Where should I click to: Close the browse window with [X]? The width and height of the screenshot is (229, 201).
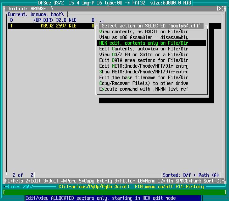tap(220, 9)
